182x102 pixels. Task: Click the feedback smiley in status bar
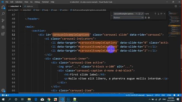(174, 95)
